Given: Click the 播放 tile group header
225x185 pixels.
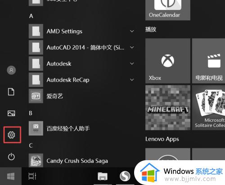Looking at the screenshot, I should [151, 29].
